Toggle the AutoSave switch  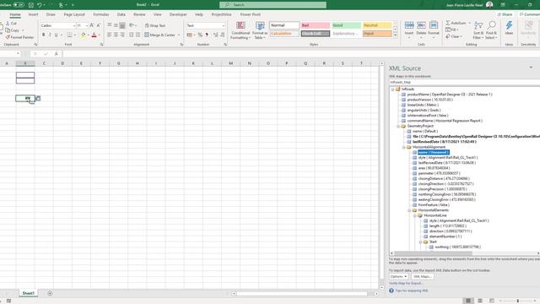pyautogui.click(x=19, y=5)
